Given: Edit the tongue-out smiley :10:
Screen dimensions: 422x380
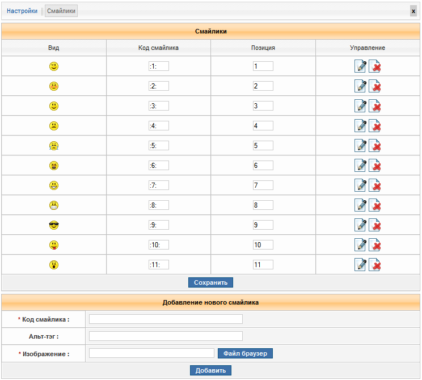Looking at the screenshot, I should pyautogui.click(x=360, y=245).
